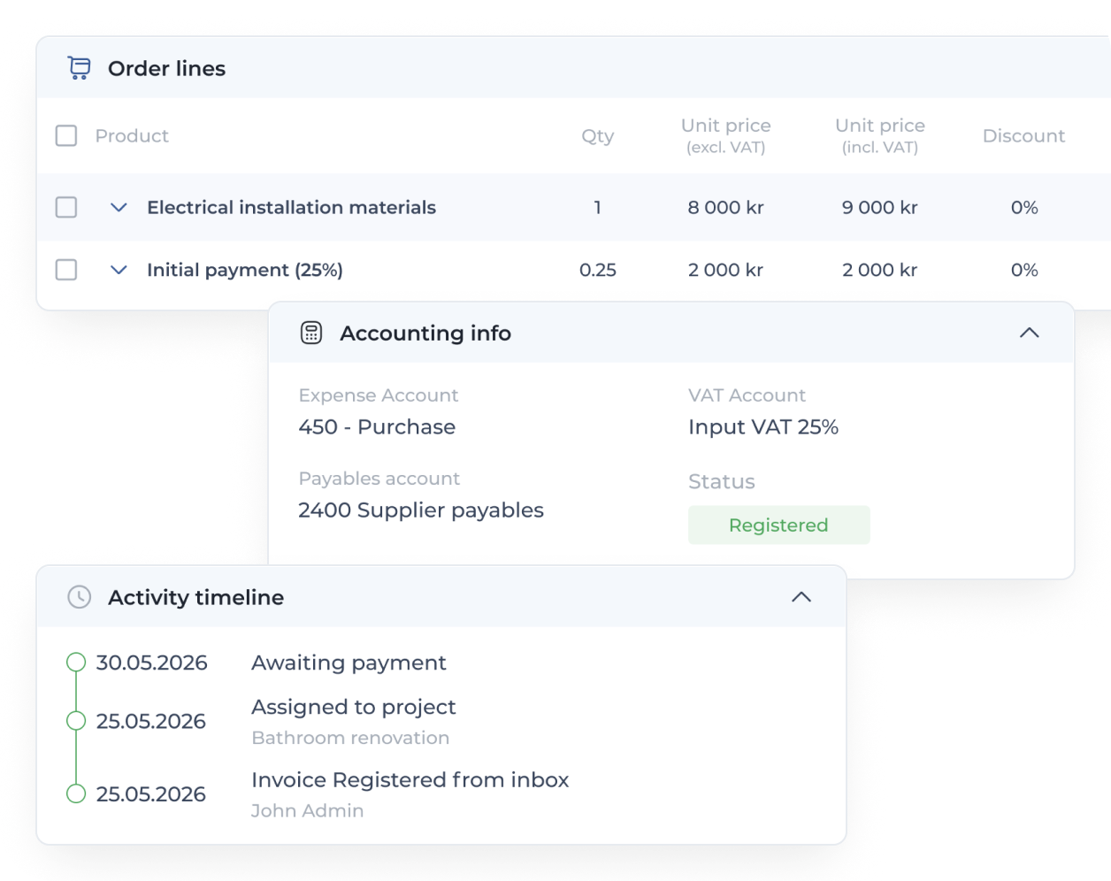
Task: Select the 30.05.2026 Awaiting payment timeline marker
Action: [x=76, y=663]
